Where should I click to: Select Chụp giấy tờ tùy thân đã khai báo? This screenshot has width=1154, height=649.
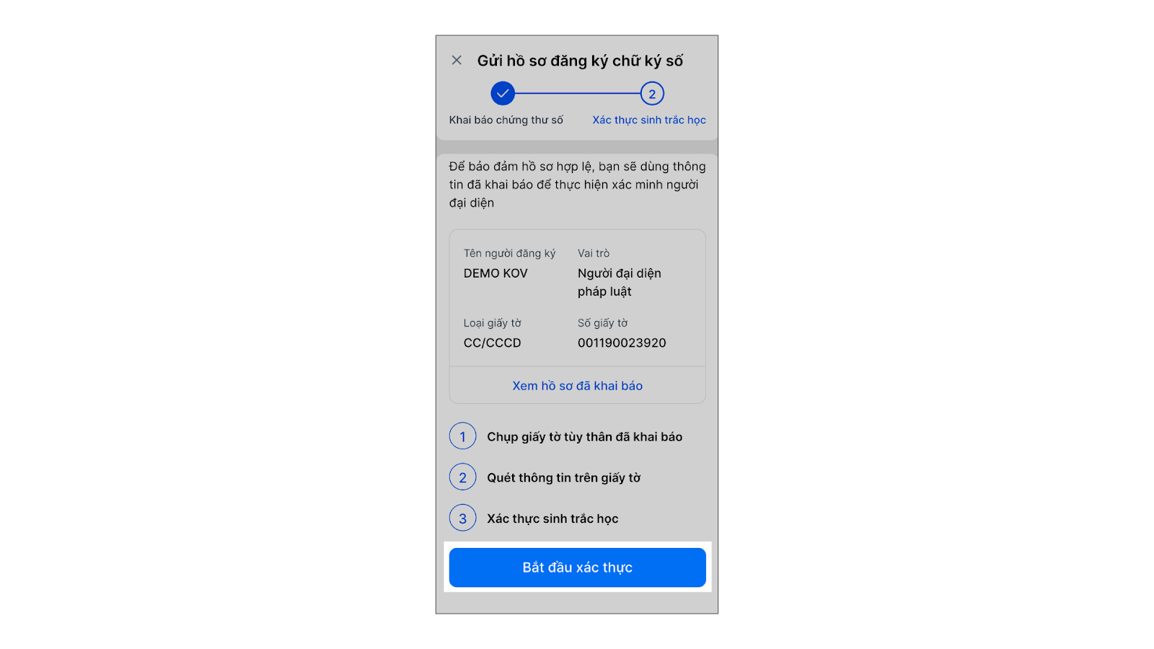point(585,437)
